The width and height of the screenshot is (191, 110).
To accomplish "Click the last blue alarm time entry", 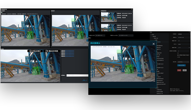I will [70, 56].
